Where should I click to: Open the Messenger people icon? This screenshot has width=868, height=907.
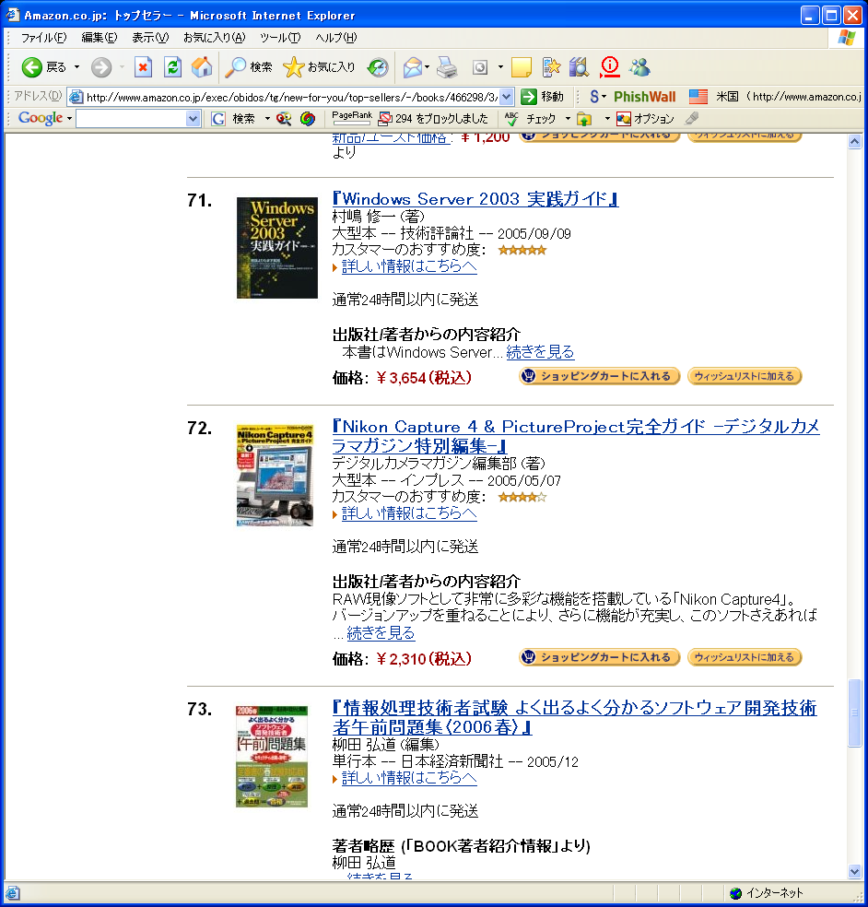click(639, 67)
